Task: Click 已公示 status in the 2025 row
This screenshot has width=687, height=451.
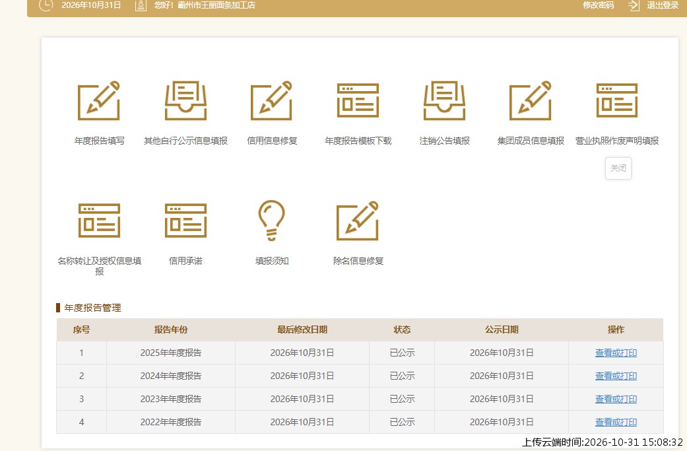Action: click(x=402, y=353)
